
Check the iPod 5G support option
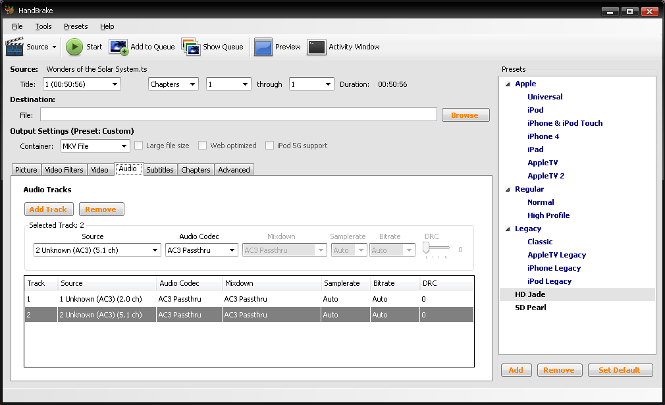point(269,146)
